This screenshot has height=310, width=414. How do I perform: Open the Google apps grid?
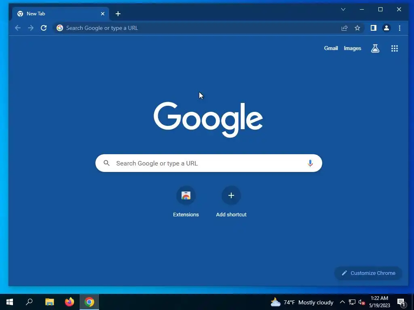click(395, 48)
